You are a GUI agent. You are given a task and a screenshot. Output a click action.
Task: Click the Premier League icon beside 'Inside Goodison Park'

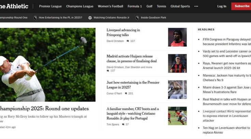point(137,18)
